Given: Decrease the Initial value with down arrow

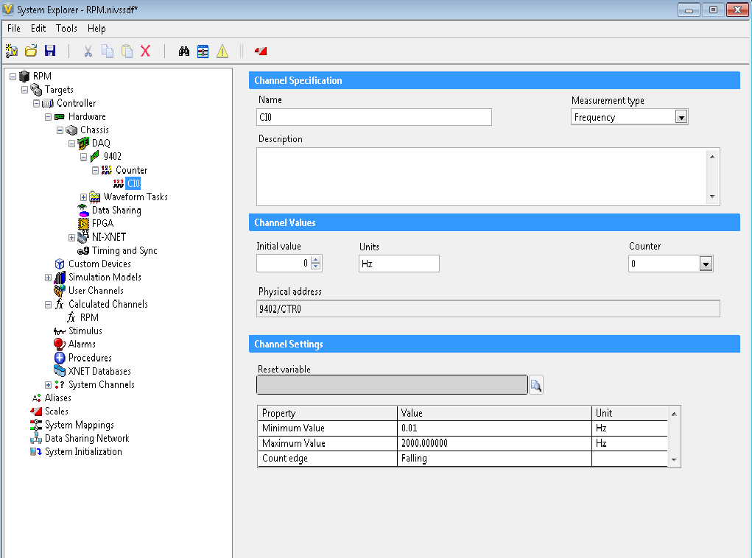Looking at the screenshot, I should pos(315,266).
